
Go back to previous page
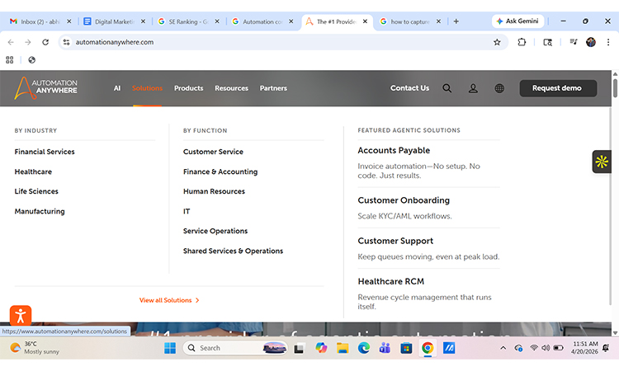(11, 42)
